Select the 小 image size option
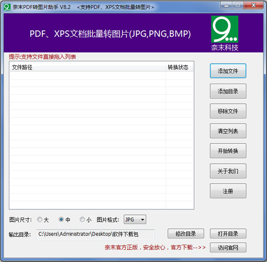267x262 pixels. coord(82,219)
